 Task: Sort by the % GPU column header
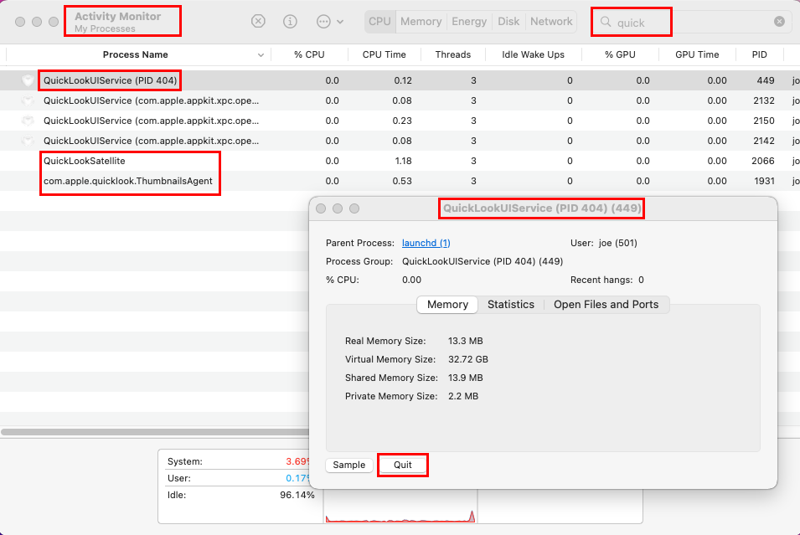tap(620, 54)
